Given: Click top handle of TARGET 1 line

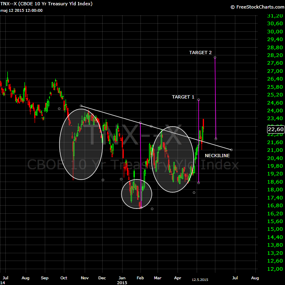Looking at the screenshot, I should click(199, 100).
